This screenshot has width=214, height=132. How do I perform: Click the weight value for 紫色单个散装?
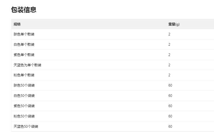coord(169,55)
